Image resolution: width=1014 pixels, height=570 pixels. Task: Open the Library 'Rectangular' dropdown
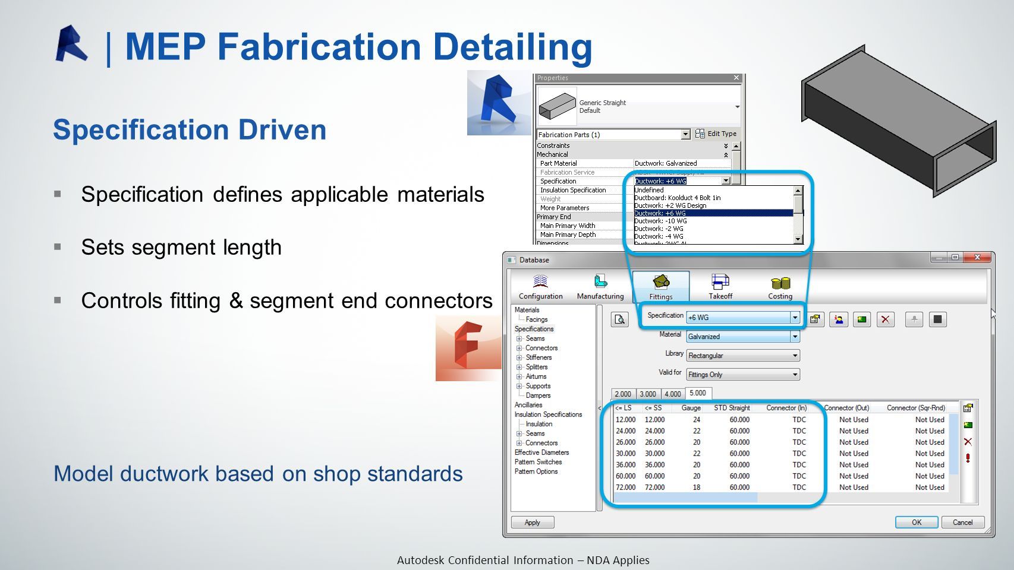click(x=795, y=356)
